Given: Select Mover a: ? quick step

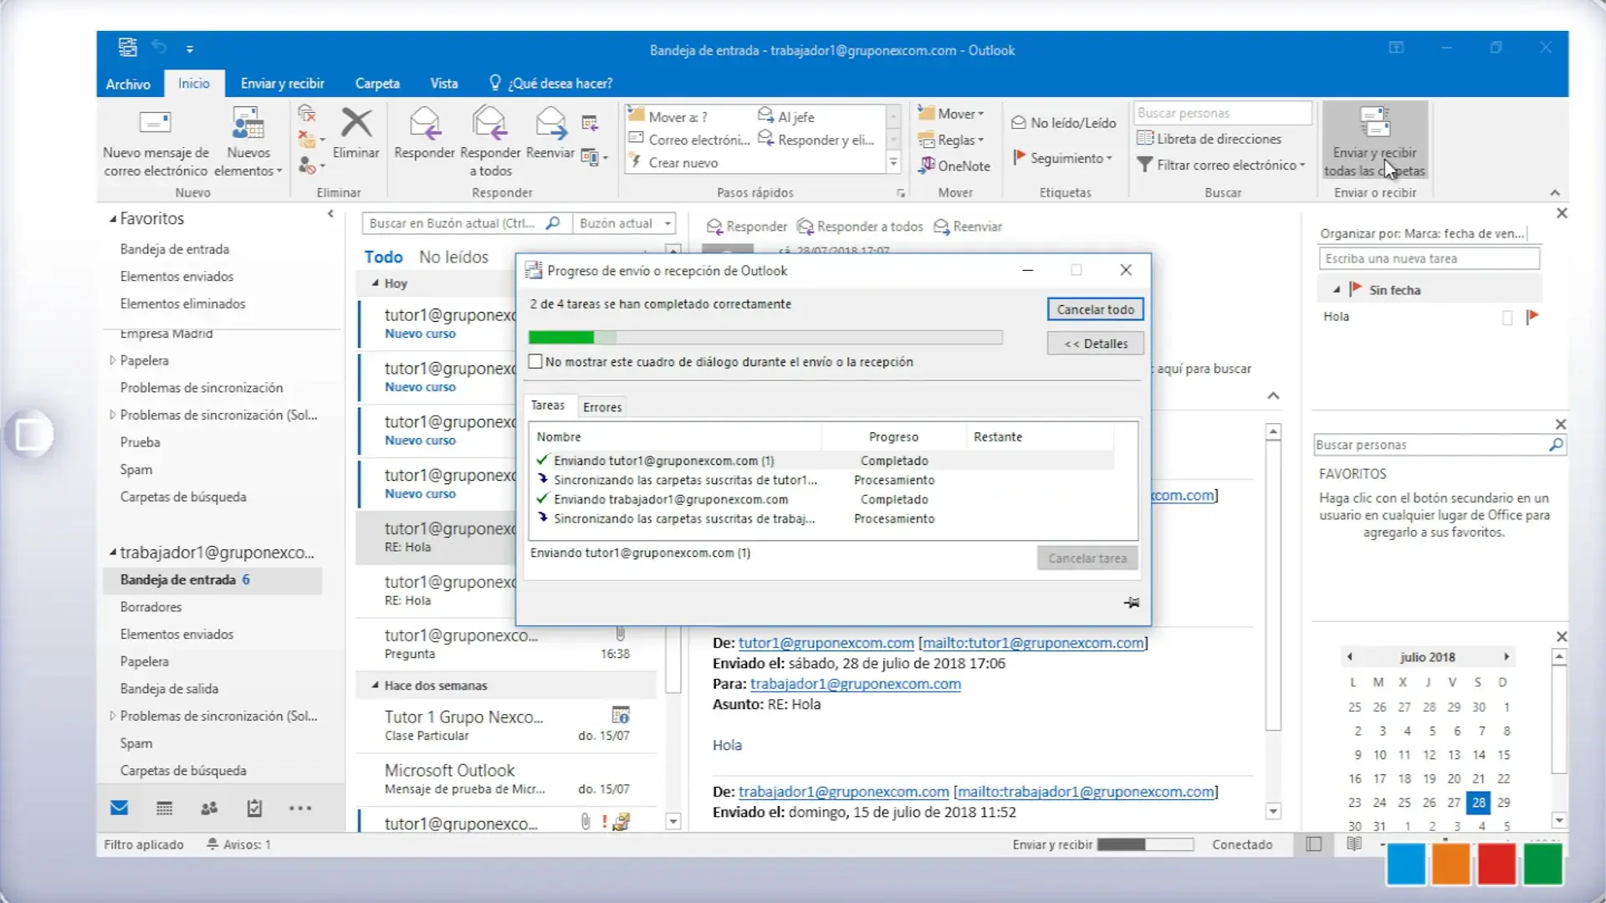Looking at the screenshot, I should (678, 117).
